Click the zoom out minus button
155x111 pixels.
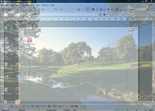(127, 110)
